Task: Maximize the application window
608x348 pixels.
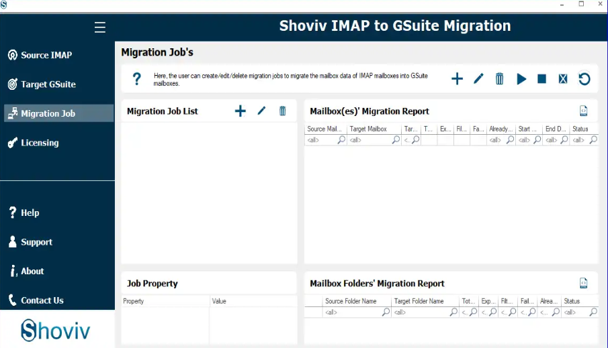Action: [581, 4]
